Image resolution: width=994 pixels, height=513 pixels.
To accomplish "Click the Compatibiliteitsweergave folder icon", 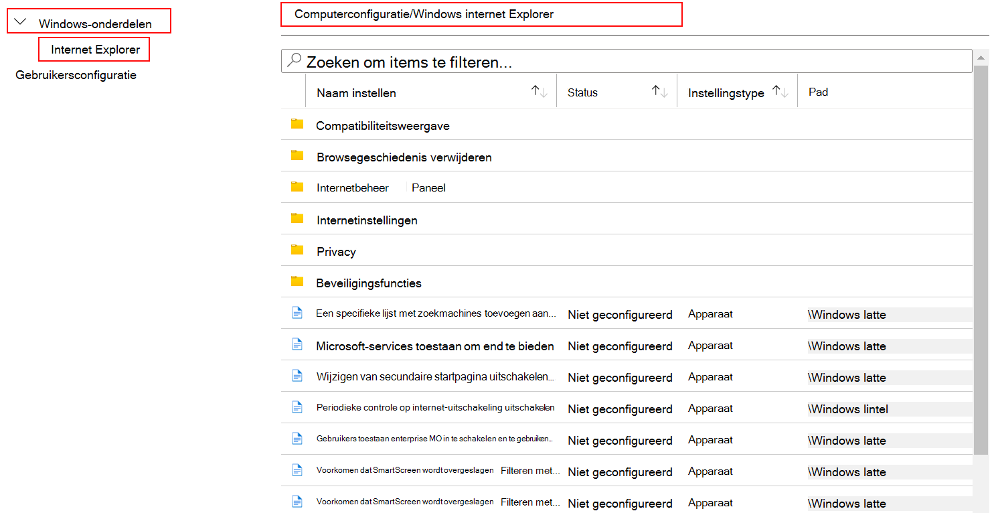I will click(297, 124).
